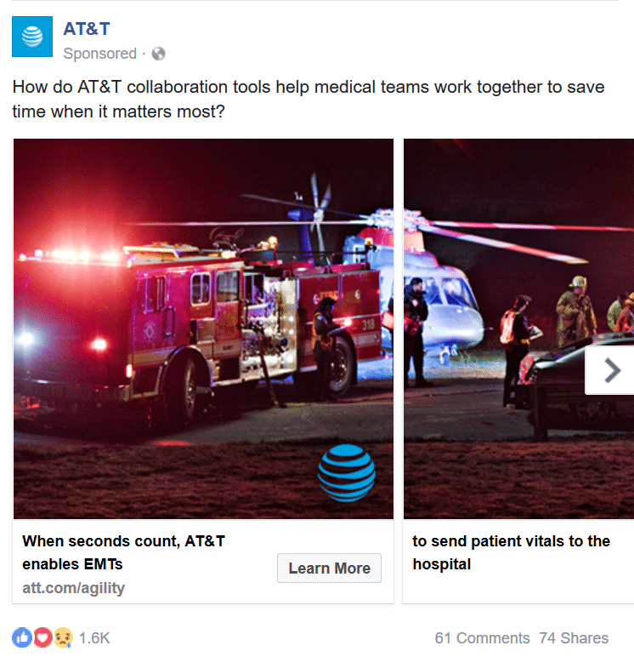
Task: Click the Sad crying reaction icon
Action: (63, 637)
